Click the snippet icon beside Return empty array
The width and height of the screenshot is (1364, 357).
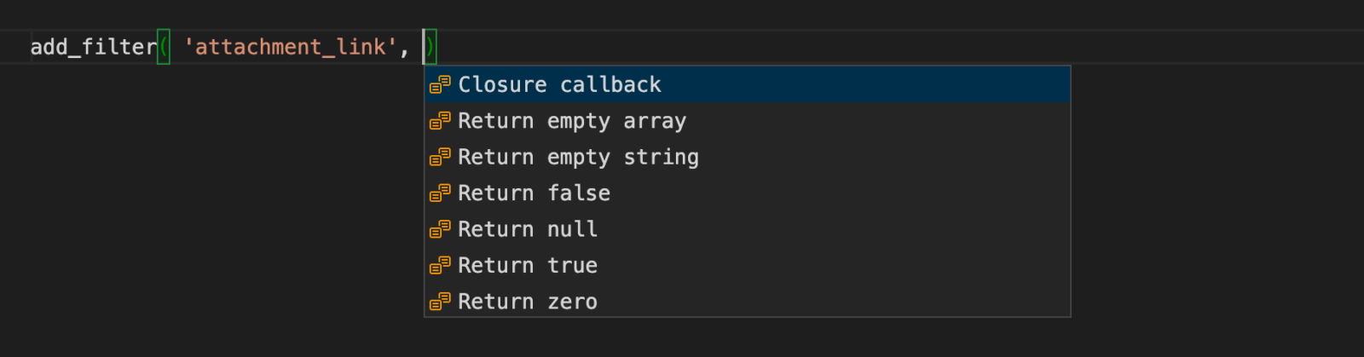[440, 121]
